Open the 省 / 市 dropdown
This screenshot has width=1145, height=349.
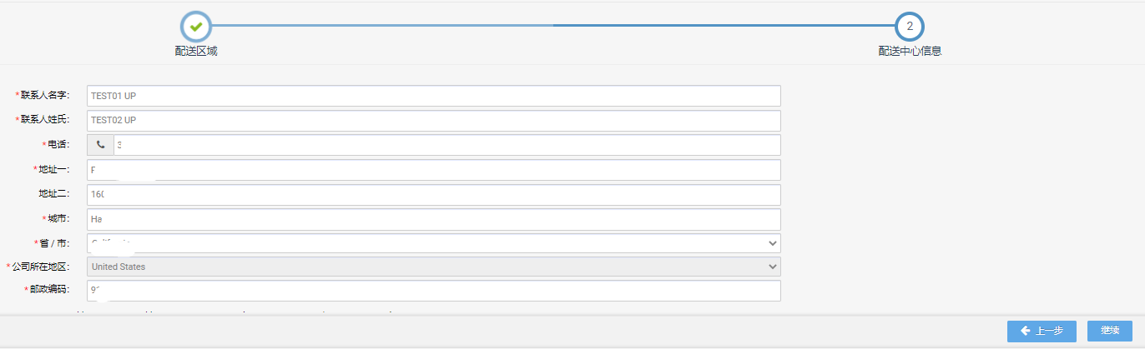tap(434, 243)
